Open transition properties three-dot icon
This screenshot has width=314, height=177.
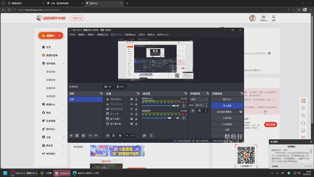click(x=206, y=111)
